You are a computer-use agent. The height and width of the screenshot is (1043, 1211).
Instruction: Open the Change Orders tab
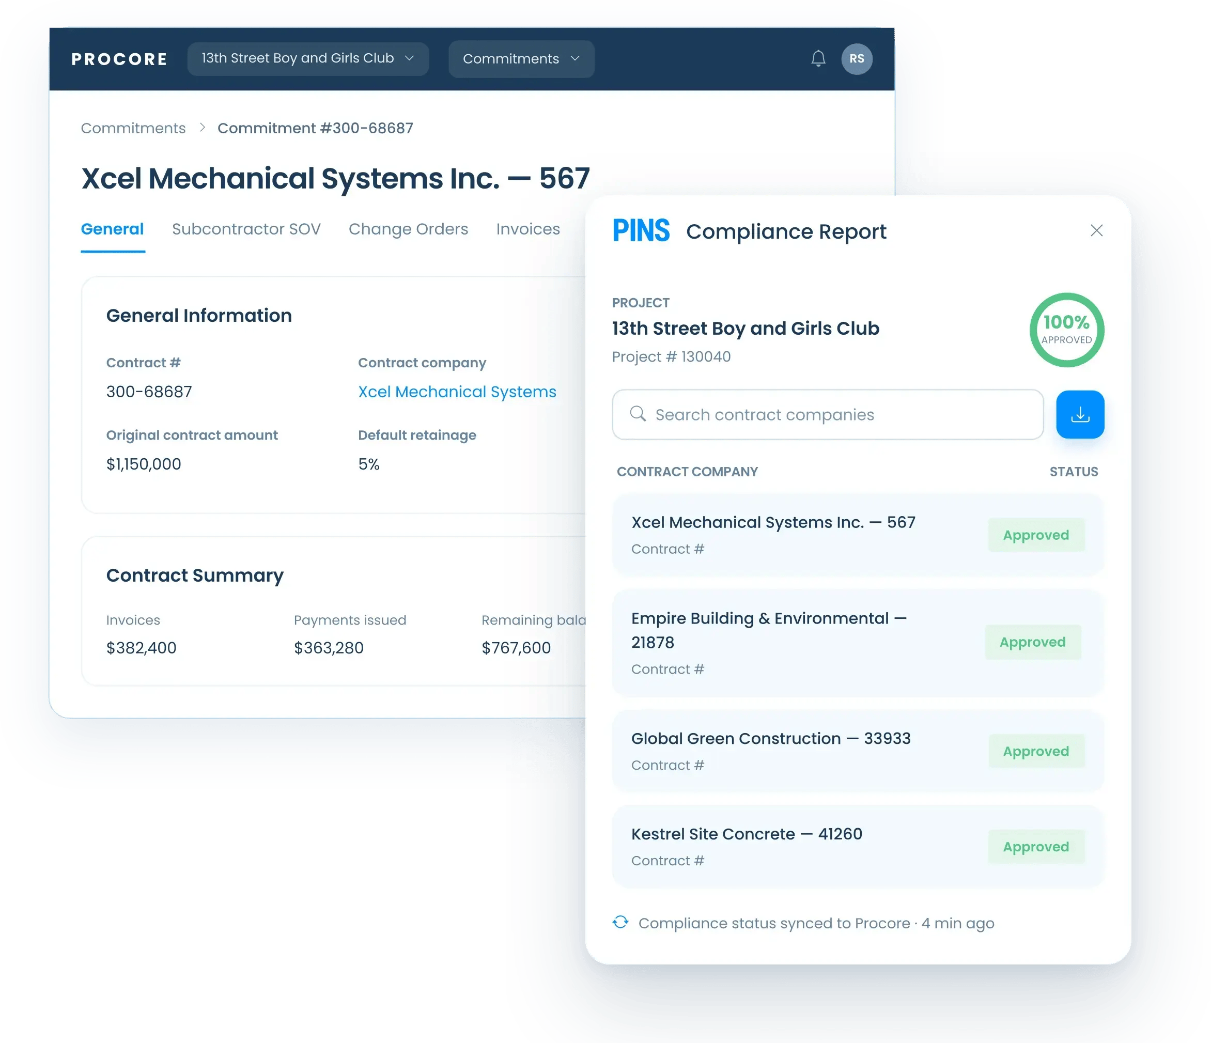click(x=408, y=229)
